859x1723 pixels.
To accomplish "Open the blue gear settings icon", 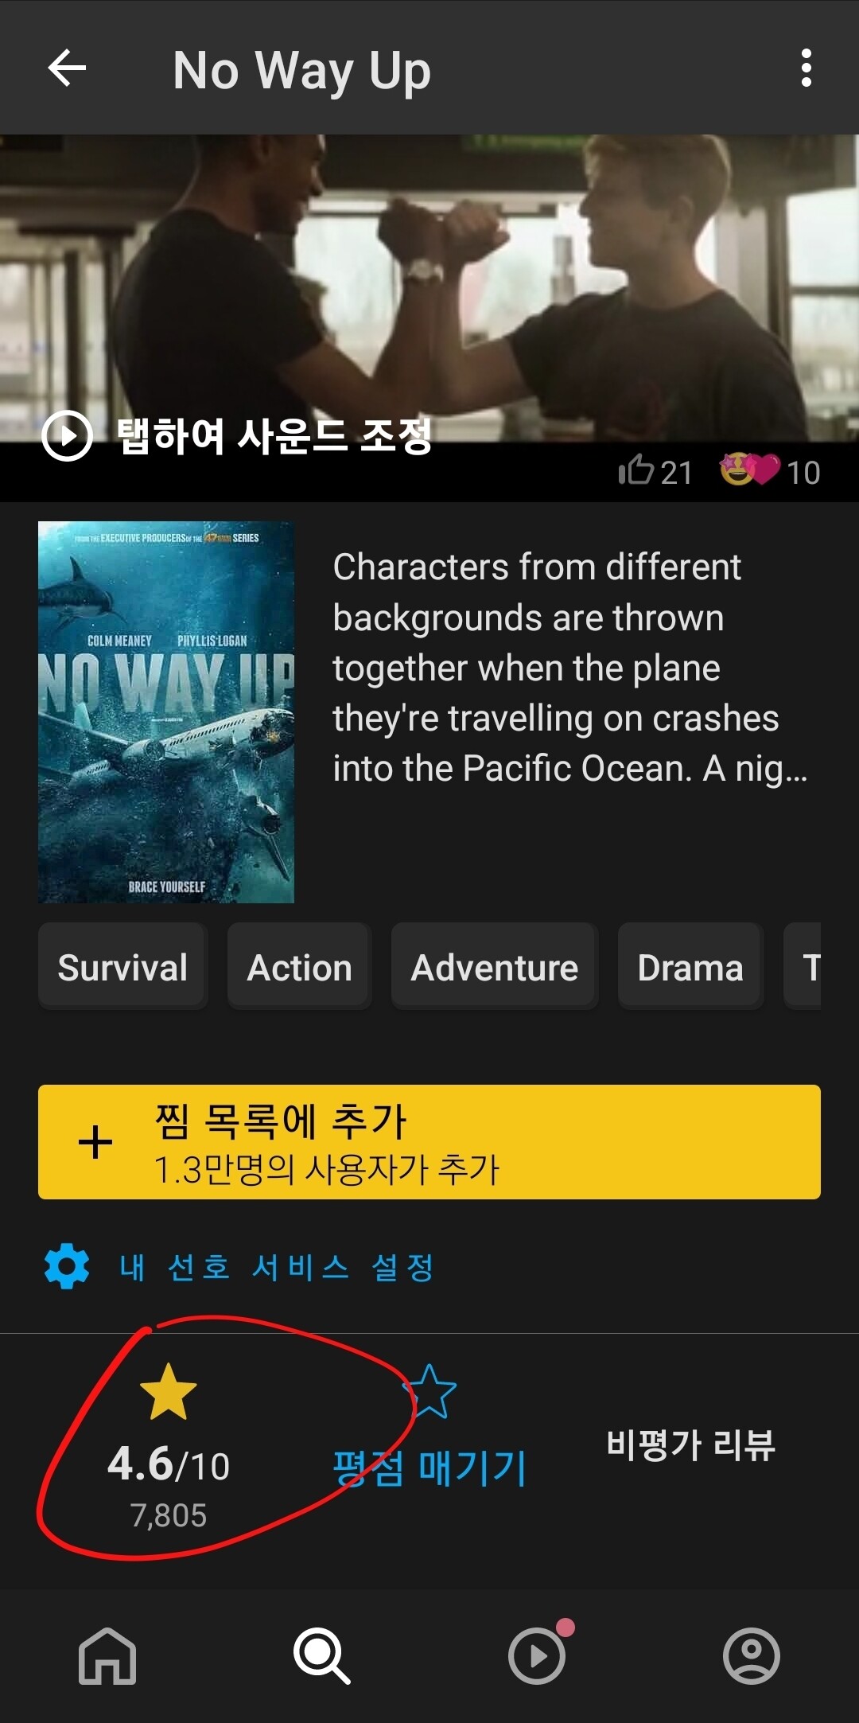I will pos(67,1266).
